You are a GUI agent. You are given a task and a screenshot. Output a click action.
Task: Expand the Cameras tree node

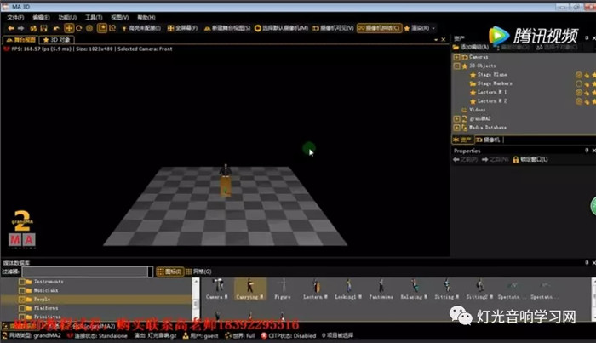(x=457, y=57)
